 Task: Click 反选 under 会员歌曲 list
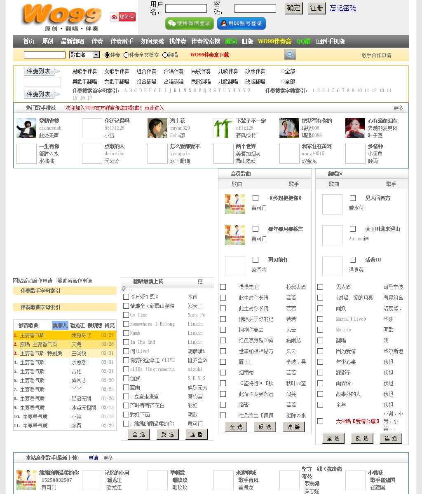[x=265, y=427]
